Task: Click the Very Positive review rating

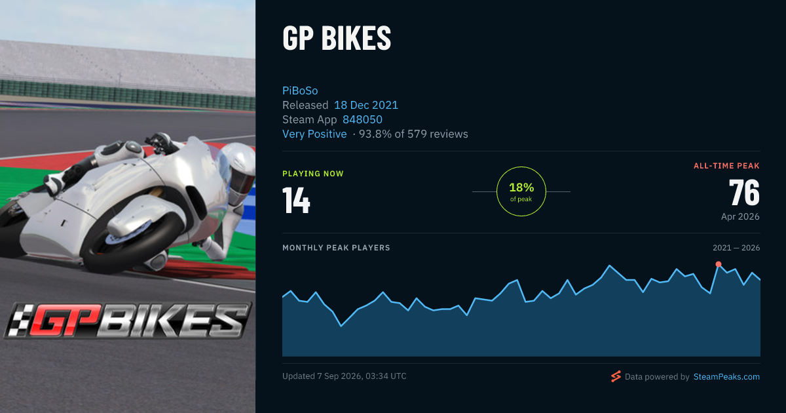Action: 314,134
